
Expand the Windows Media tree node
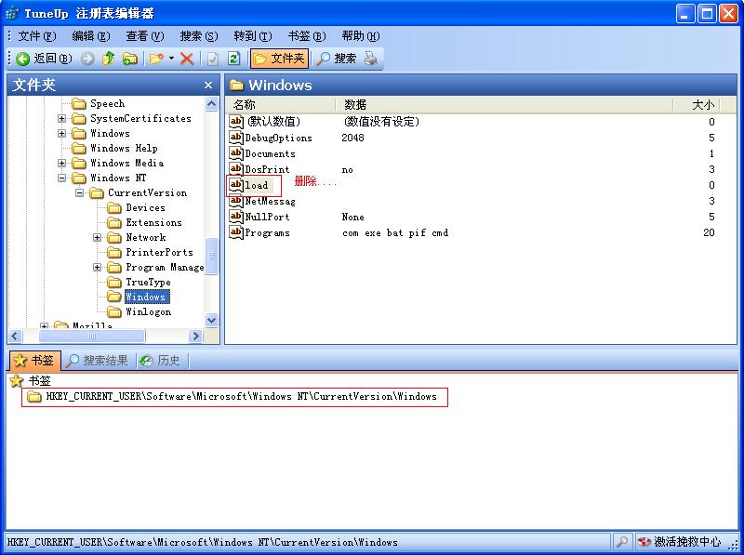(61, 164)
